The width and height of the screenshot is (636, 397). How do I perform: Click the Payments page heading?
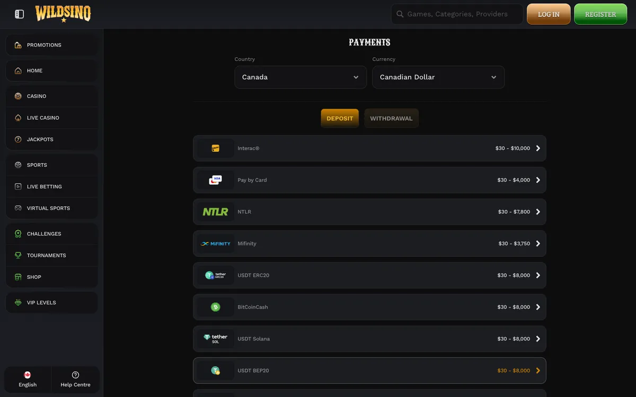(x=369, y=42)
